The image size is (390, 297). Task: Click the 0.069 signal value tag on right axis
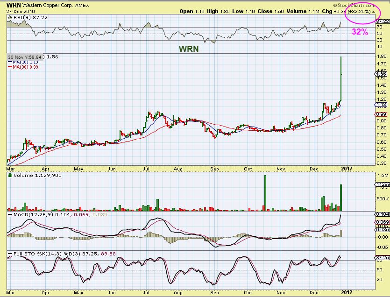click(x=382, y=222)
